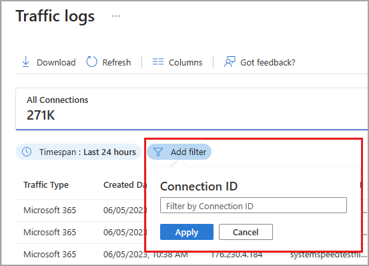The height and width of the screenshot is (266, 369).
Task: Click the funnel icon in Add filter
Action: (158, 152)
